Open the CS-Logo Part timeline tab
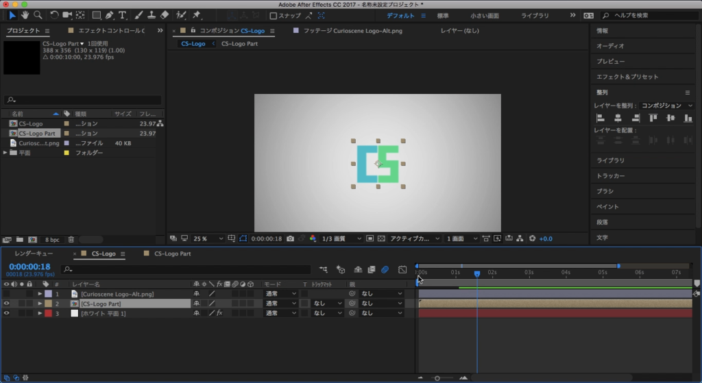Screen dimensions: 702x383 (x=172, y=254)
